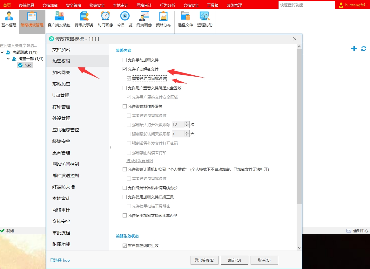Switch to 打印管理 policy section
The width and height of the screenshot is (370, 269).
tap(77, 107)
